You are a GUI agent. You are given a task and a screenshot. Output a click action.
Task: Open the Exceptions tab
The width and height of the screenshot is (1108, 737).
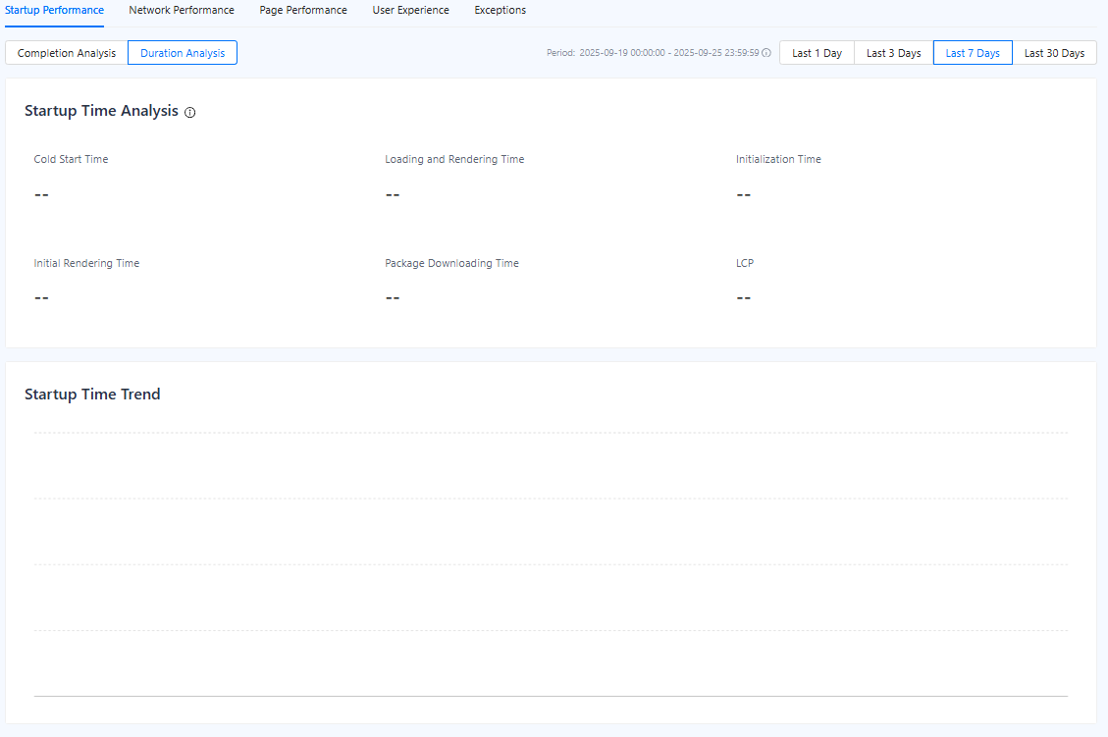pos(500,11)
